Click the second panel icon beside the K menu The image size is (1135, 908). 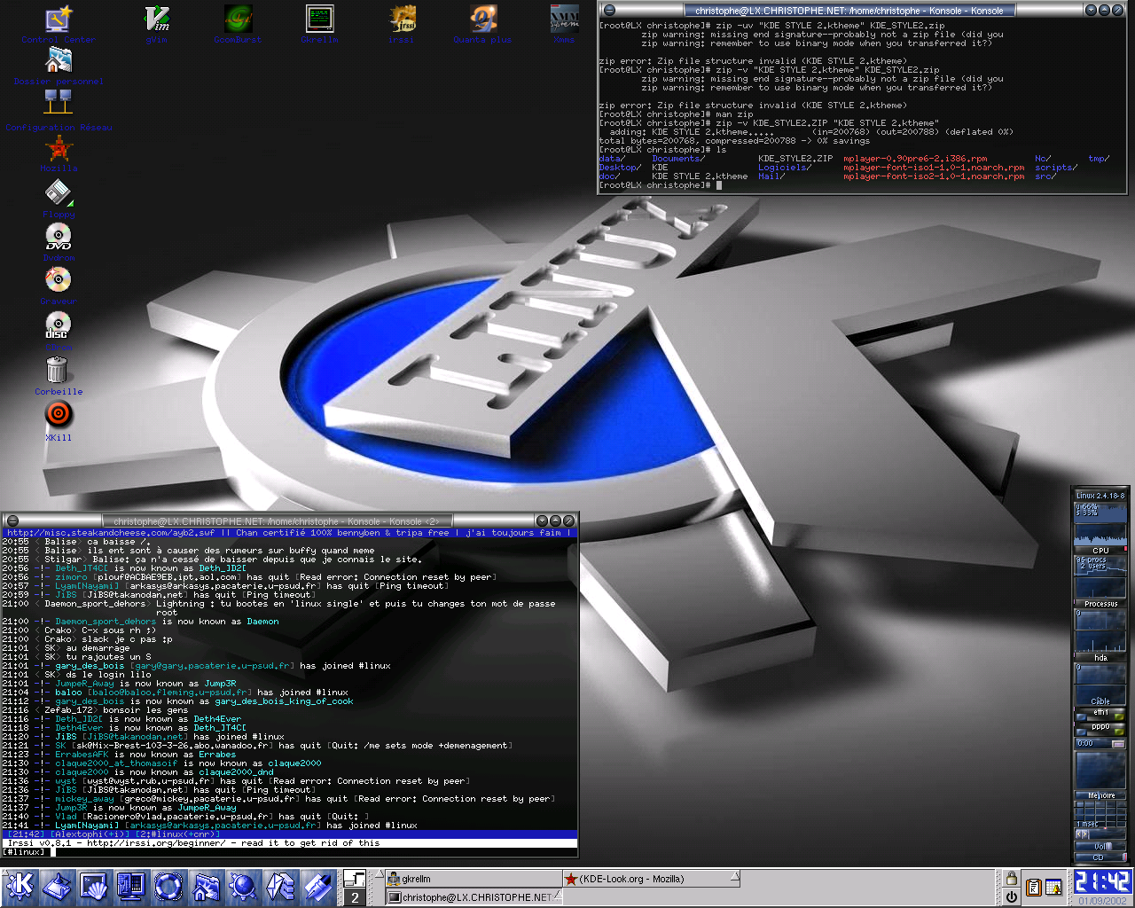tap(58, 886)
